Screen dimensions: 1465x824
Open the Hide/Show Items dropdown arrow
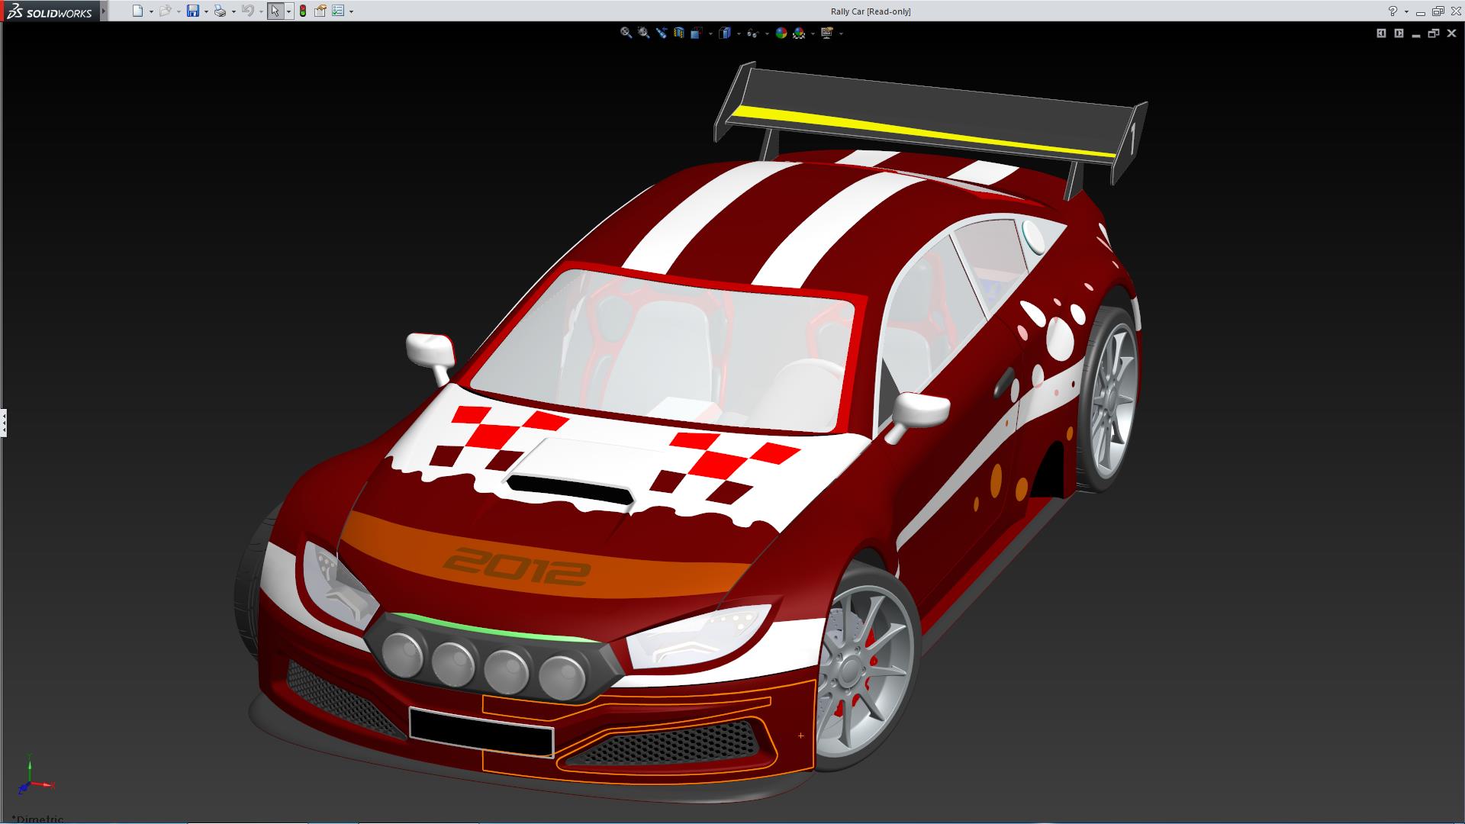coord(767,34)
